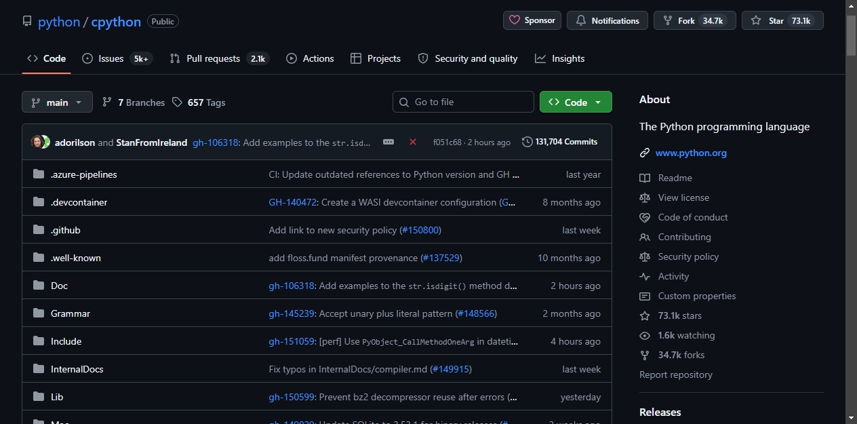Click the scrollbar down arrow
Viewport: 857px width, 424px height.
852,418
